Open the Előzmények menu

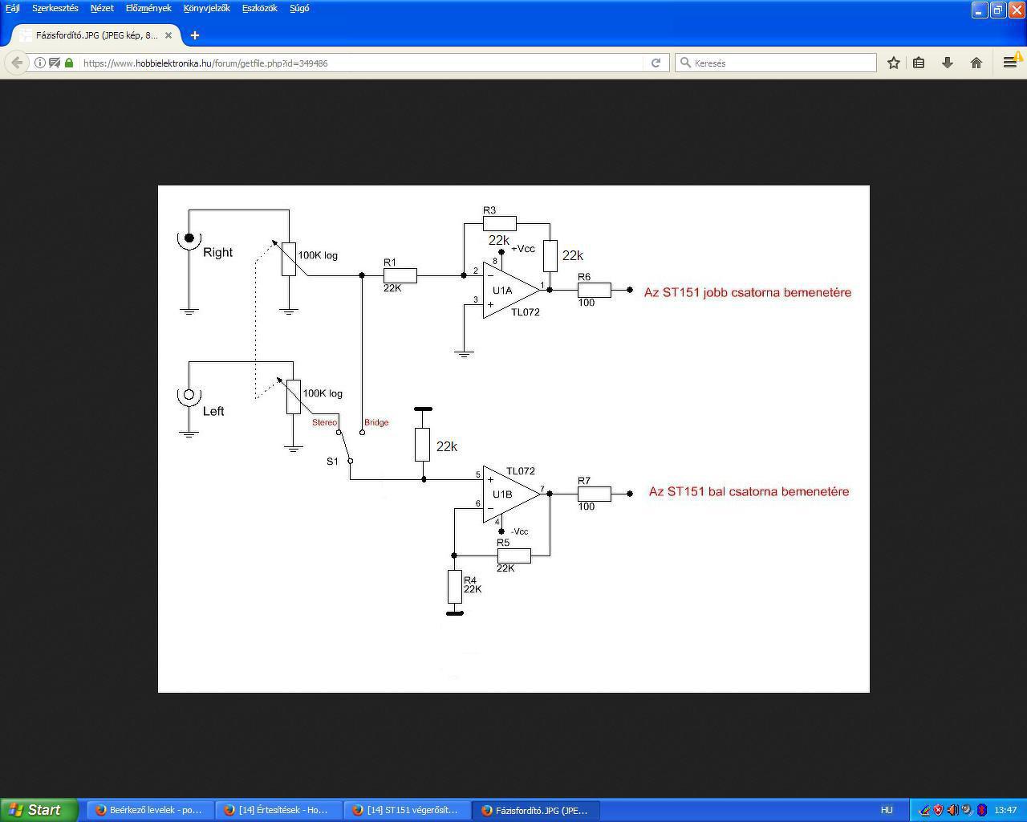coord(148,8)
